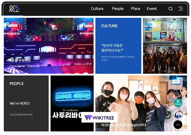Screen dimensions: 191x135
Task: Open the Culture menu in navigation
Action: [x=97, y=9]
